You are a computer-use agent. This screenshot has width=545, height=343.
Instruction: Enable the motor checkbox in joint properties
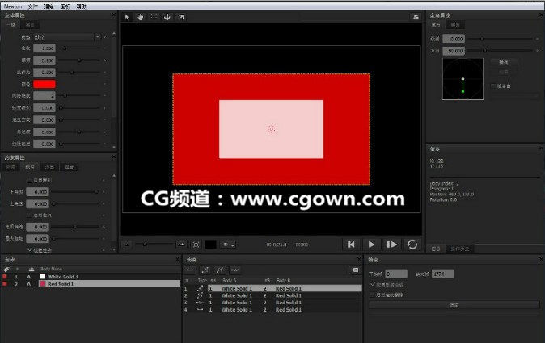(30, 215)
